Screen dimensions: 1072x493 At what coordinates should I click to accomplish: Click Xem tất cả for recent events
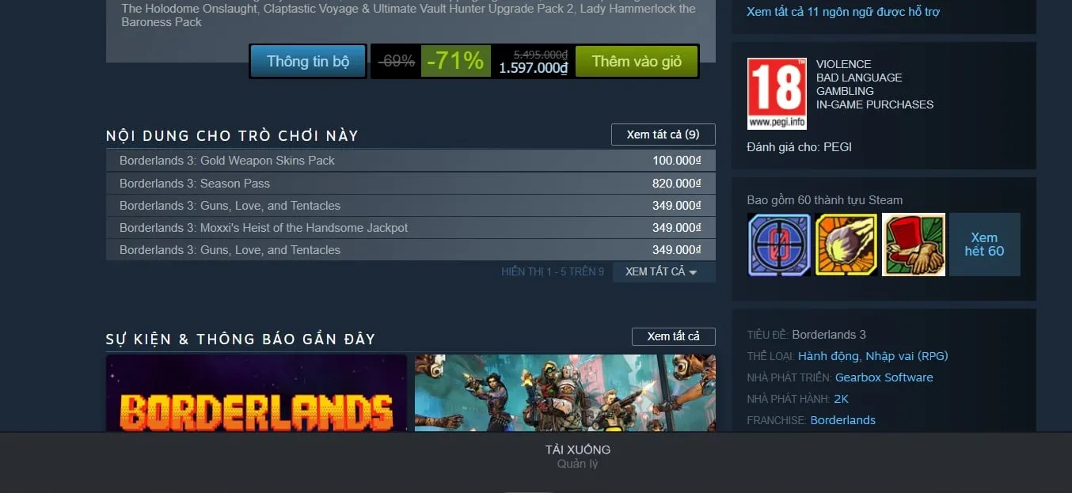673,336
